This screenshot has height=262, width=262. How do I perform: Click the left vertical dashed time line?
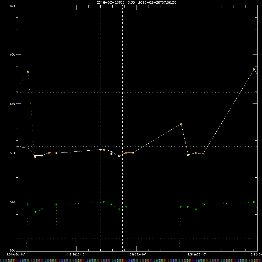[101, 128]
